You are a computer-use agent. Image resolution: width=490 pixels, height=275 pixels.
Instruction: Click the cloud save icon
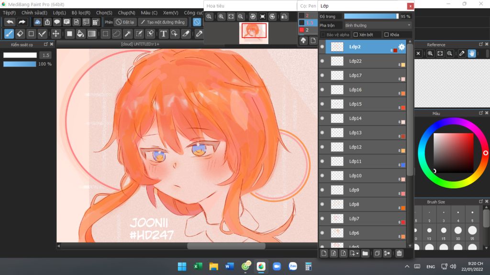[37, 22]
